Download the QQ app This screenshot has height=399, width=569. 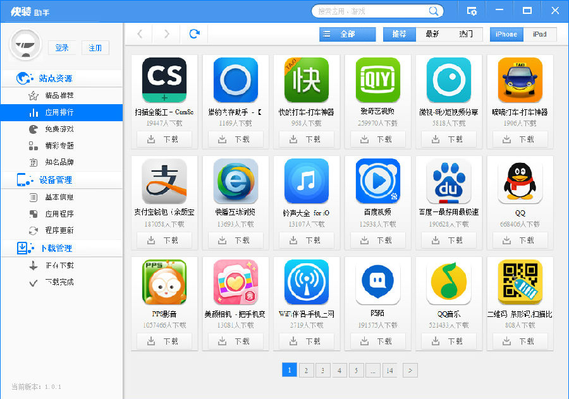(x=520, y=240)
